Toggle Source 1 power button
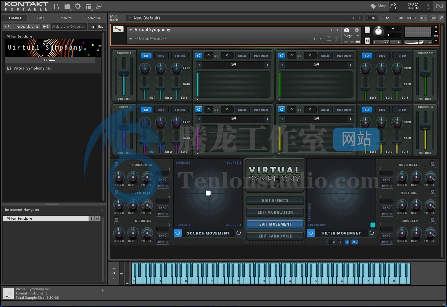The height and width of the screenshot is (307, 447). coord(199,56)
